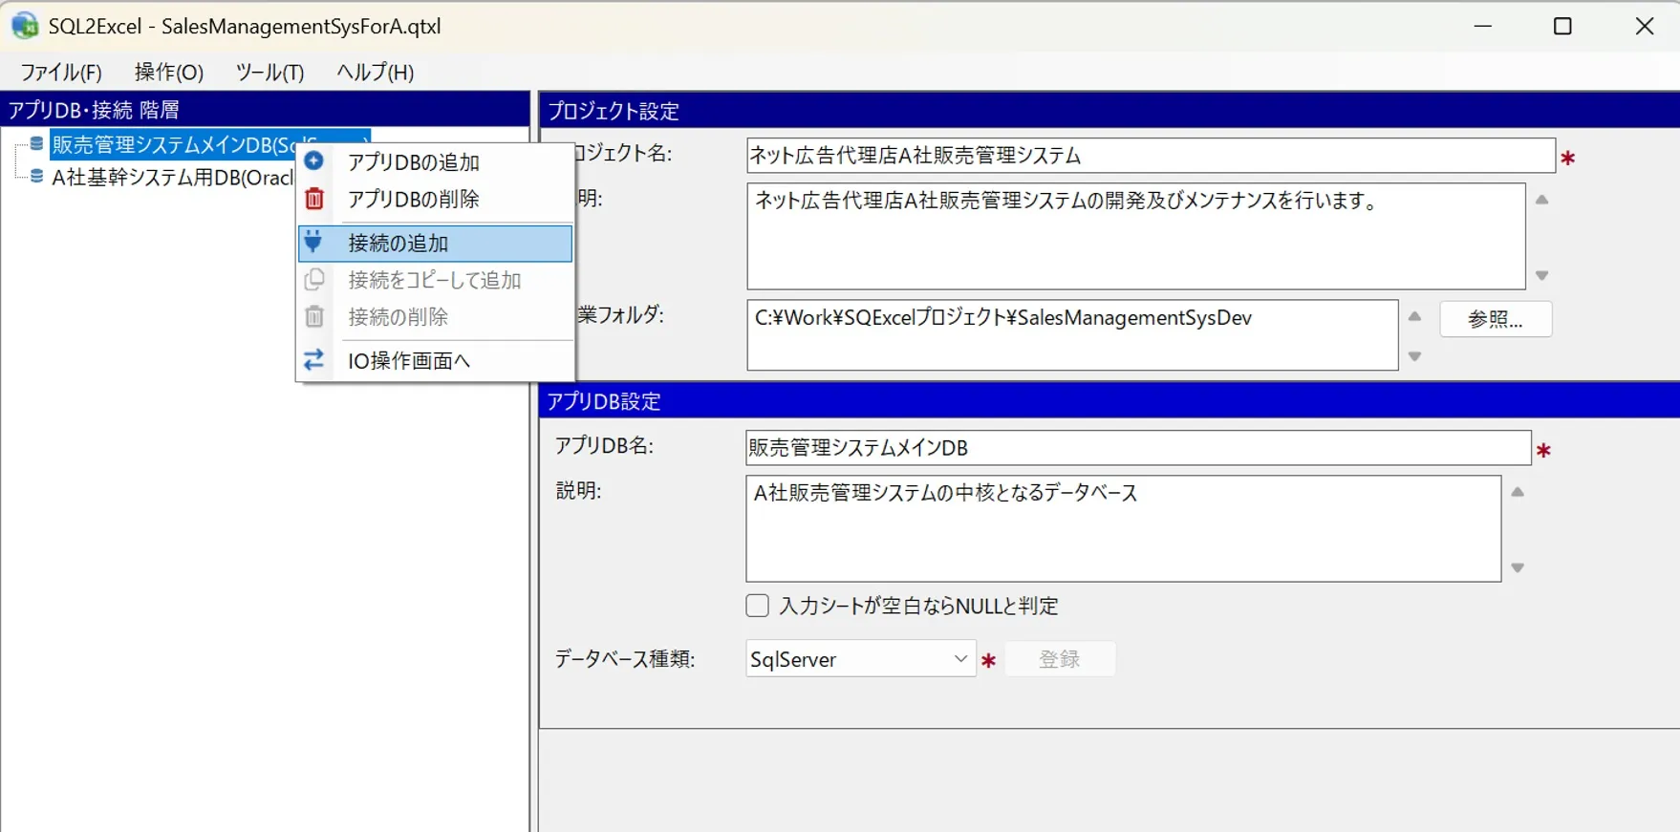This screenshot has height=832, width=1680.
Task: Choose アプリDBの削除 from context menu
Action: point(436,199)
